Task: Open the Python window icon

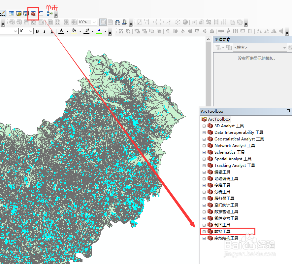Action: 41,13
